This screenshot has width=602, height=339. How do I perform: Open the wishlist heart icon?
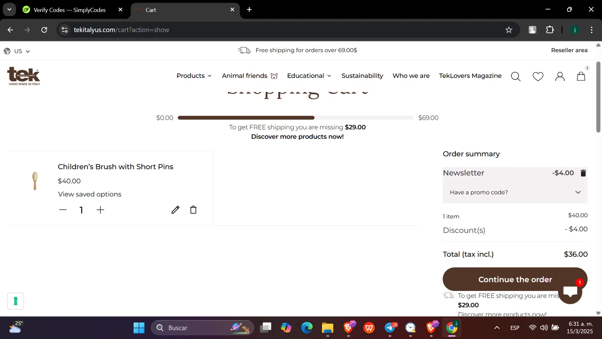point(538,76)
